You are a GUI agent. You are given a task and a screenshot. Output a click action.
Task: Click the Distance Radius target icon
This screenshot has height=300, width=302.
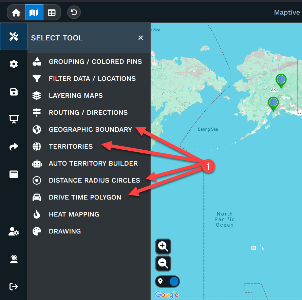click(37, 180)
